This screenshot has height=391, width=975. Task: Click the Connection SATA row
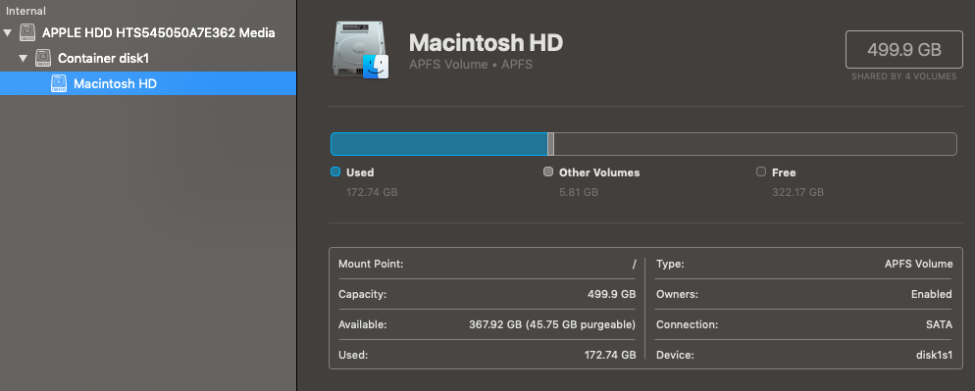[x=804, y=324]
